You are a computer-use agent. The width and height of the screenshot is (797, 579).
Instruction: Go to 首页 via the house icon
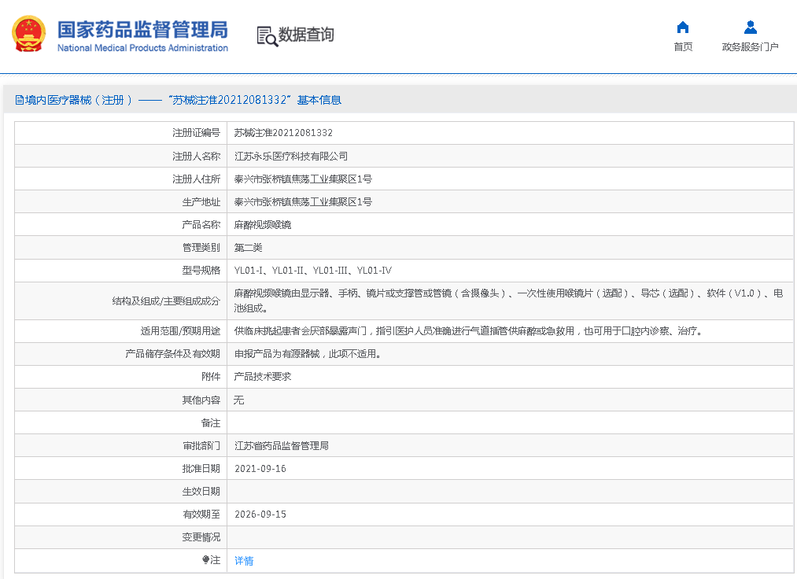point(683,28)
